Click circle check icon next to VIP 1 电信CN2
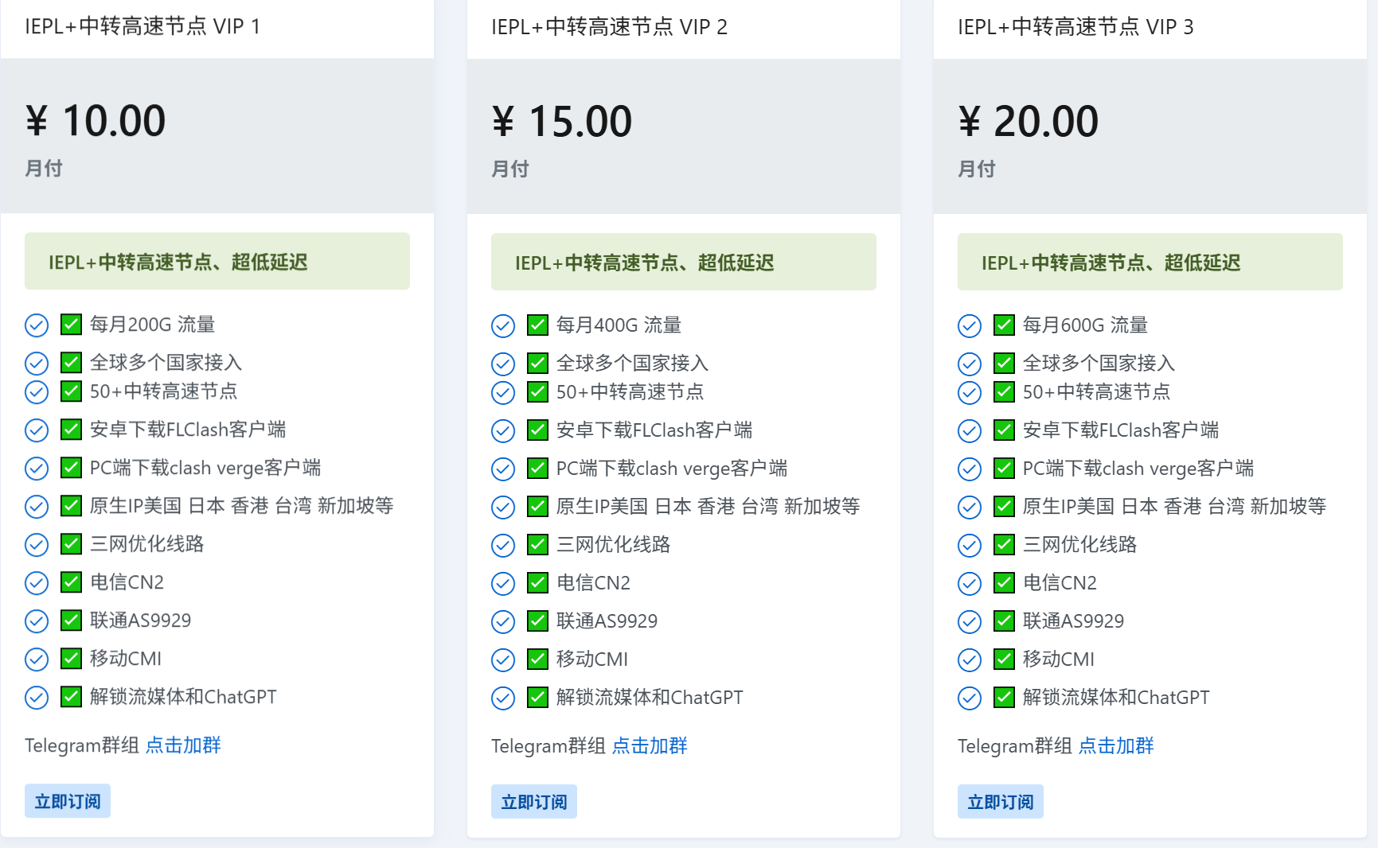The height and width of the screenshot is (848, 1378). point(37,583)
